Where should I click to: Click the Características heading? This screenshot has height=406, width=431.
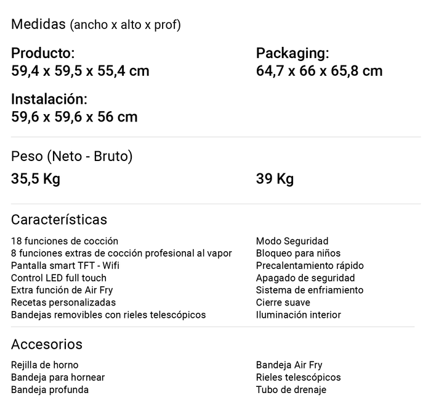59,220
